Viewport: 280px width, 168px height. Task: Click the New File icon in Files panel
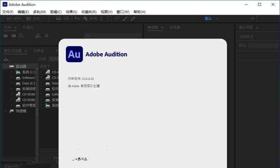[x=21, y=36]
